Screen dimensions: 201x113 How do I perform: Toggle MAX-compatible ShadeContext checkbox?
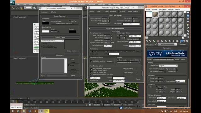[91, 69]
